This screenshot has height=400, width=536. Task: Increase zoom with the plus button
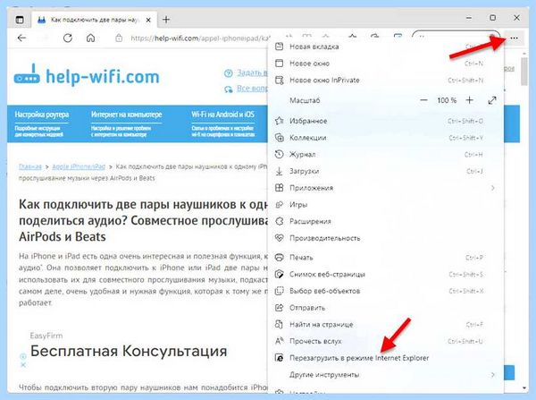click(470, 100)
